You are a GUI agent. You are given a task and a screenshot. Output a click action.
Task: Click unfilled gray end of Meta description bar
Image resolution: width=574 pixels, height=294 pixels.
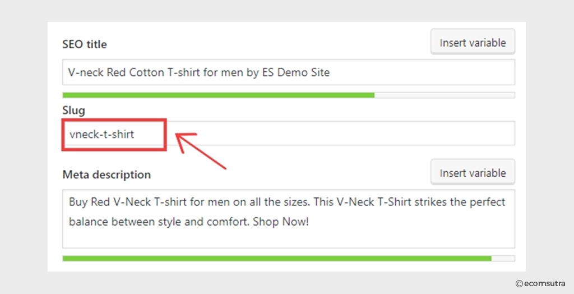click(x=503, y=259)
